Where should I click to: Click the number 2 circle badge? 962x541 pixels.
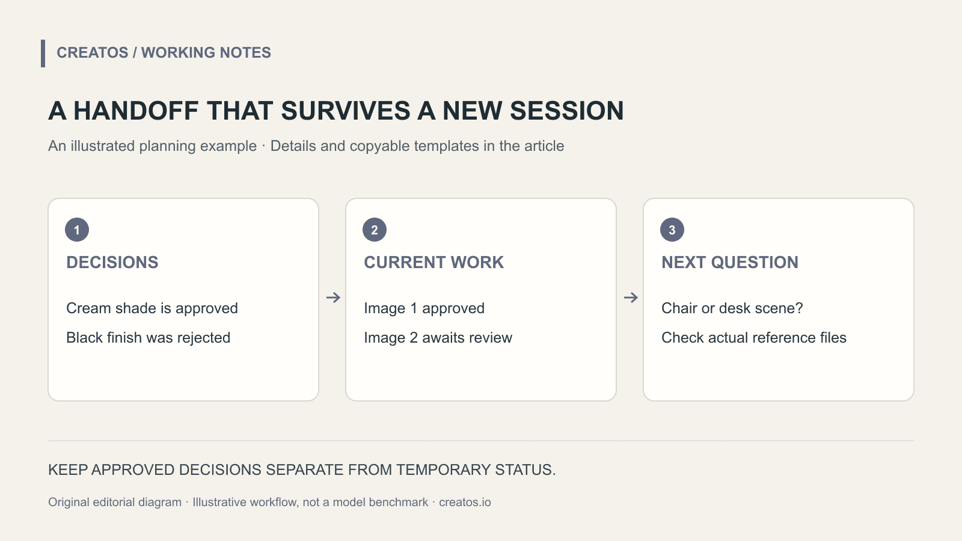[375, 230]
